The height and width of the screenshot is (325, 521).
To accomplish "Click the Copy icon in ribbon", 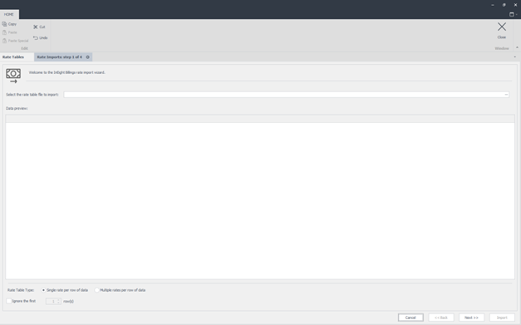I will coord(4,24).
